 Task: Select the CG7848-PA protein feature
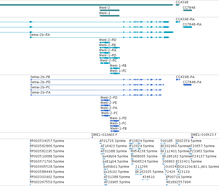[x=187, y=85]
